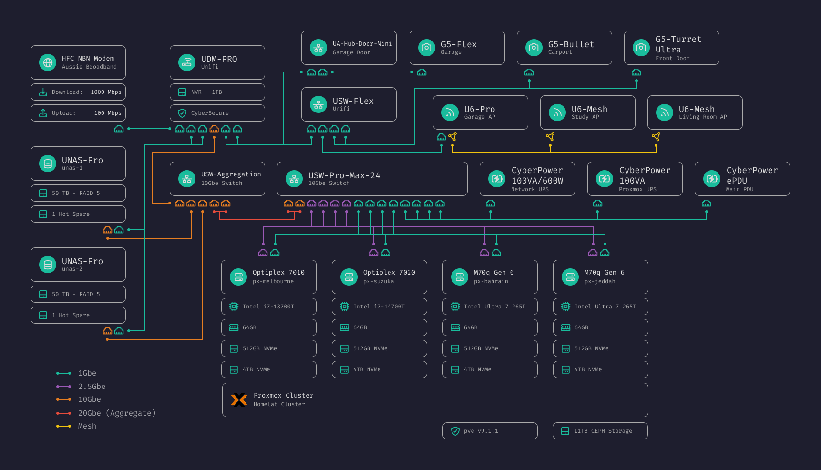Open the USW-Aggregation 10Gbe Switch
Image resolution: width=821 pixels, height=470 pixels.
[217, 179]
